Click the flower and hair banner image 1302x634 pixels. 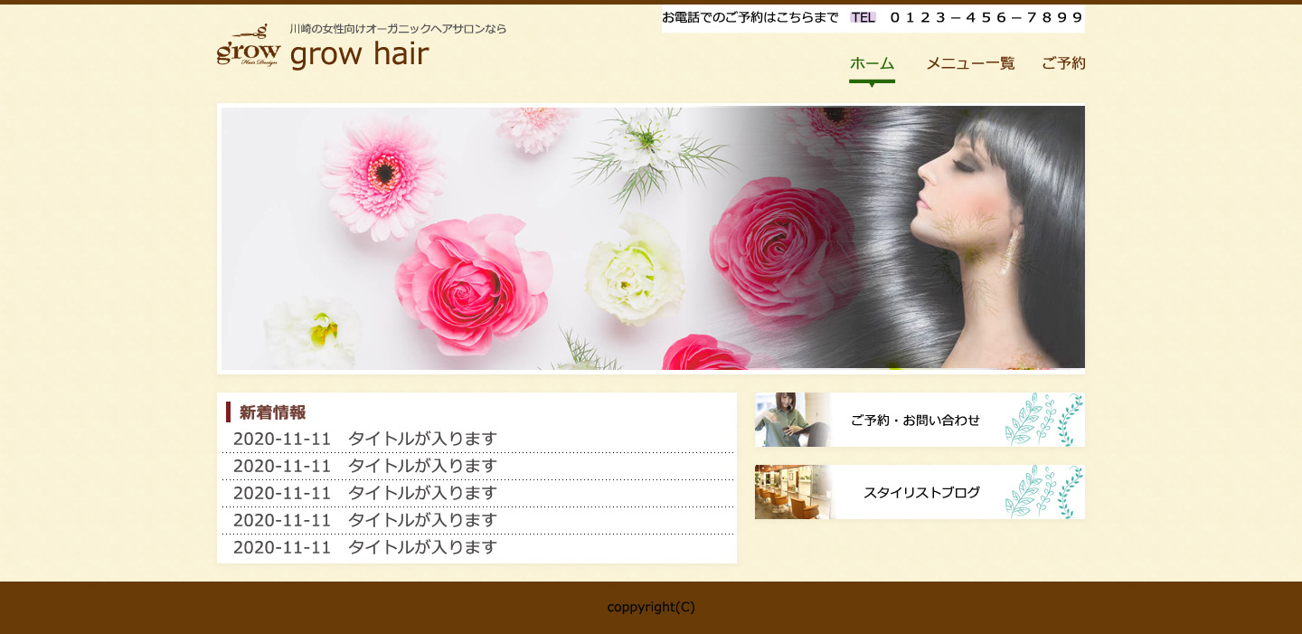(651, 238)
